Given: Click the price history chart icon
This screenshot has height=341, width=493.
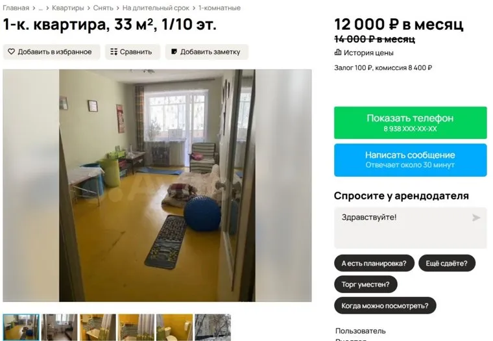Looking at the screenshot, I should (338, 52).
